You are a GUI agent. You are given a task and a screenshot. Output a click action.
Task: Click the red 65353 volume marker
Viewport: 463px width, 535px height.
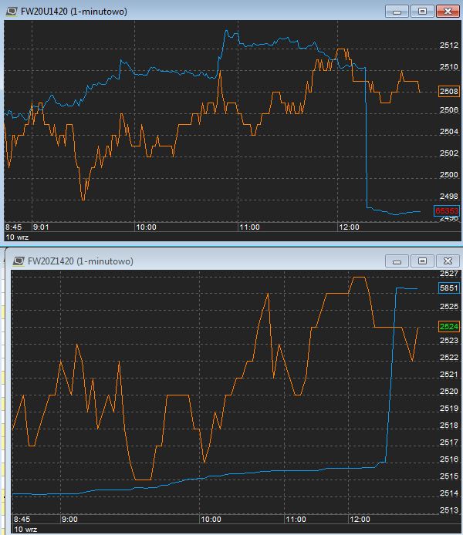[447, 211]
